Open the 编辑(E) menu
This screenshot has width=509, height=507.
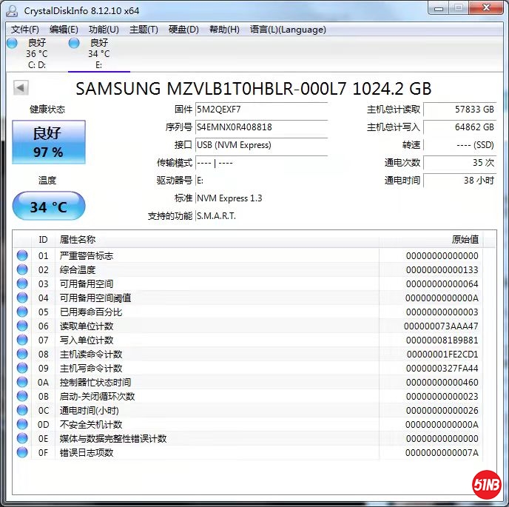tap(64, 30)
